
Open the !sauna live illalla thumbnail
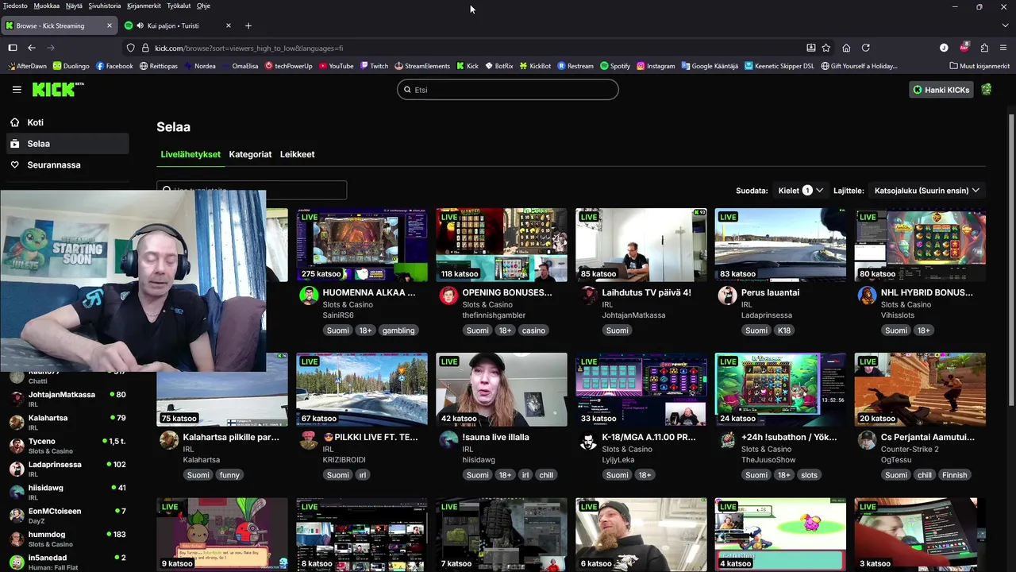tap(502, 389)
